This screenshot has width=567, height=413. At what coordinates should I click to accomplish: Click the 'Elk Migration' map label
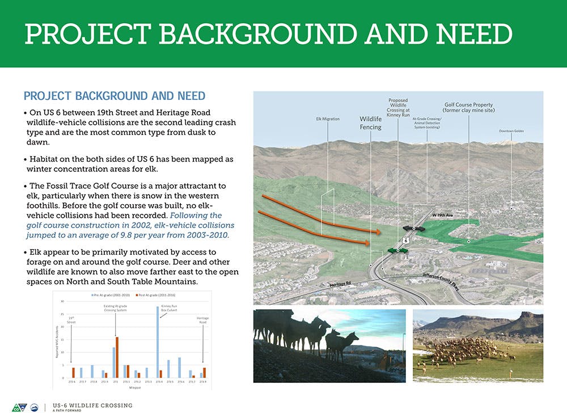pyautogui.click(x=328, y=119)
